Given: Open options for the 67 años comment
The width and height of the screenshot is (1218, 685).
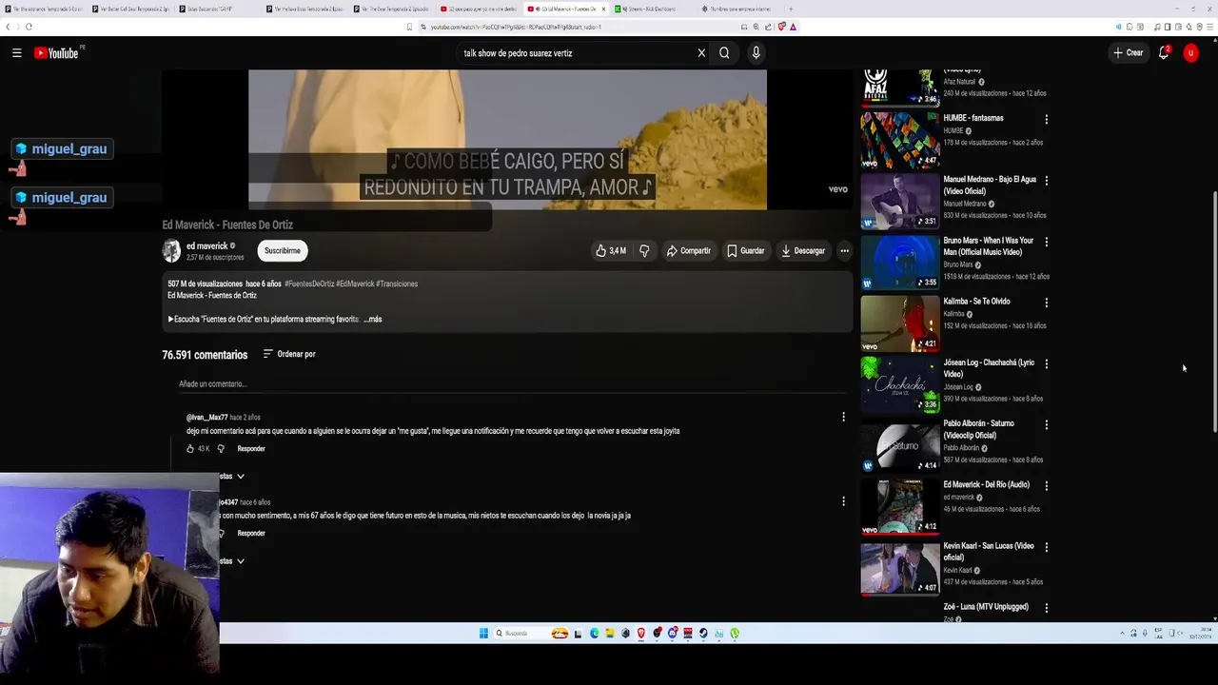Looking at the screenshot, I should click(843, 501).
